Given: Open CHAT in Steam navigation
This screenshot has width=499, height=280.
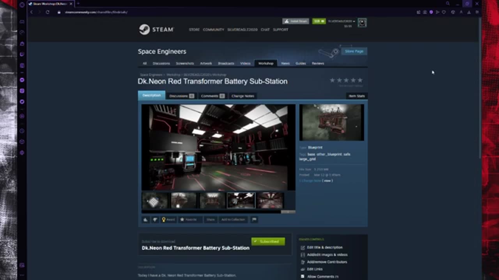Looking at the screenshot, I should (x=265, y=30).
